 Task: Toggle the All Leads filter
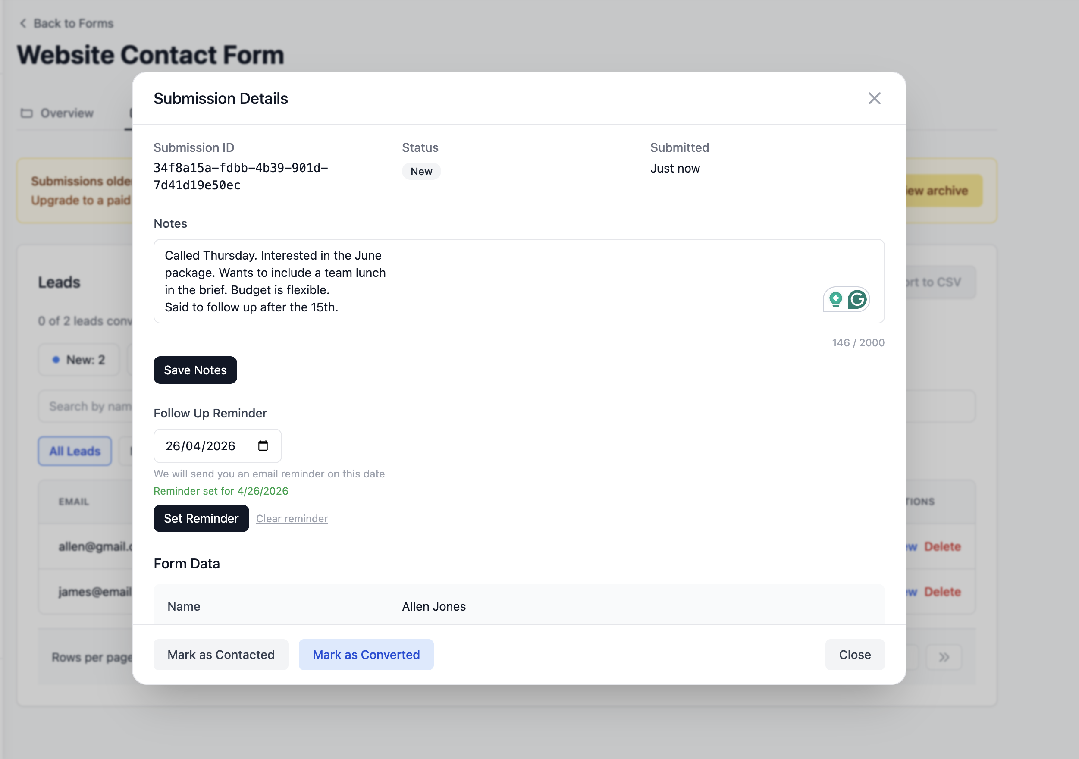(x=74, y=451)
